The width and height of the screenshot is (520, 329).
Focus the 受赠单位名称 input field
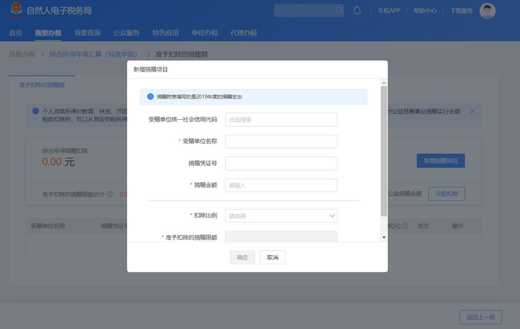281,142
